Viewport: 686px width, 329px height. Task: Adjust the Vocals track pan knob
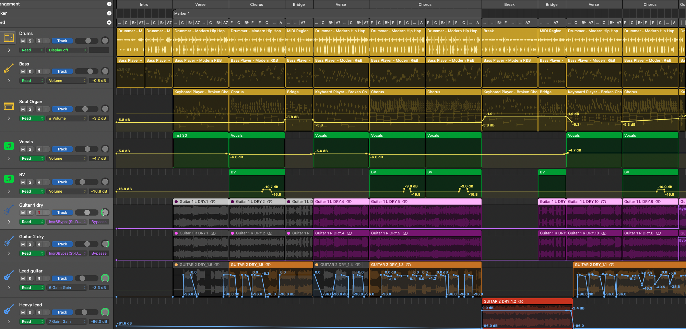pos(105,149)
